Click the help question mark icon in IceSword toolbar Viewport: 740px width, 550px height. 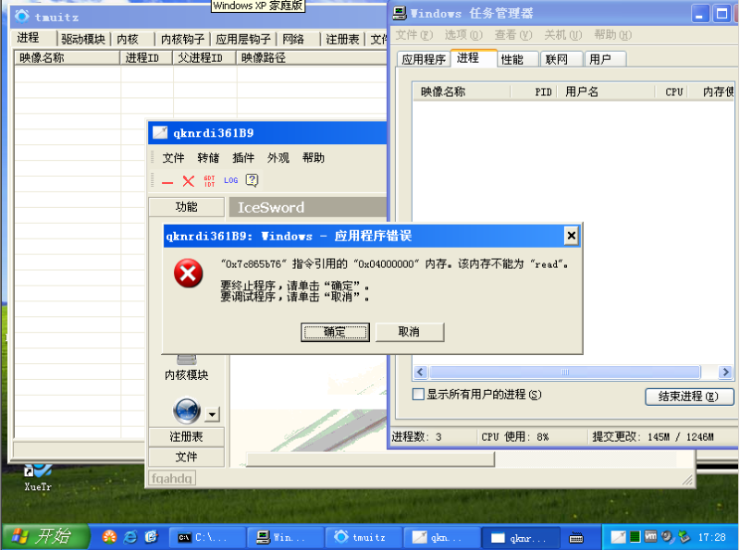point(252,180)
